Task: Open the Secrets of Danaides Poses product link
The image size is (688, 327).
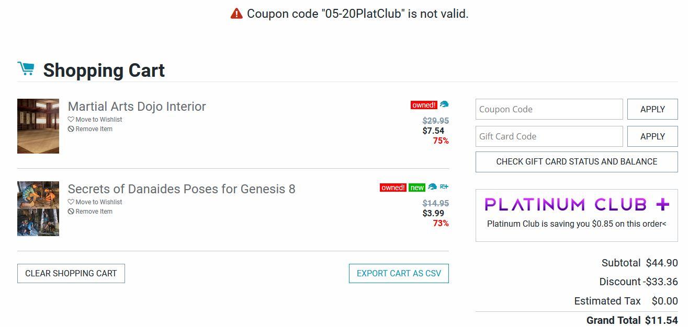Action: pyautogui.click(x=181, y=189)
